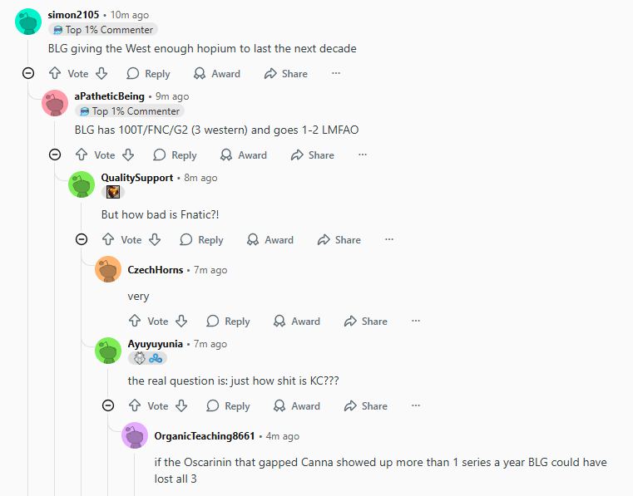The width and height of the screenshot is (633, 496).
Task: Click simon2105's avatar
Action: (28, 21)
